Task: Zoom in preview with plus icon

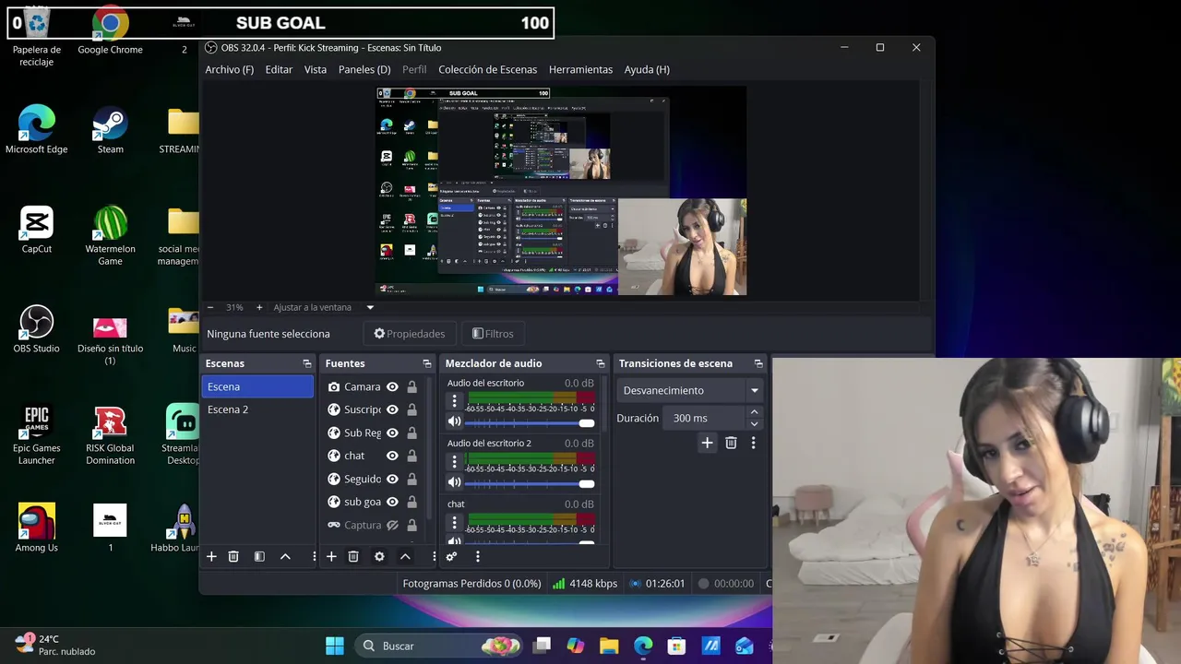Action: pos(259,307)
